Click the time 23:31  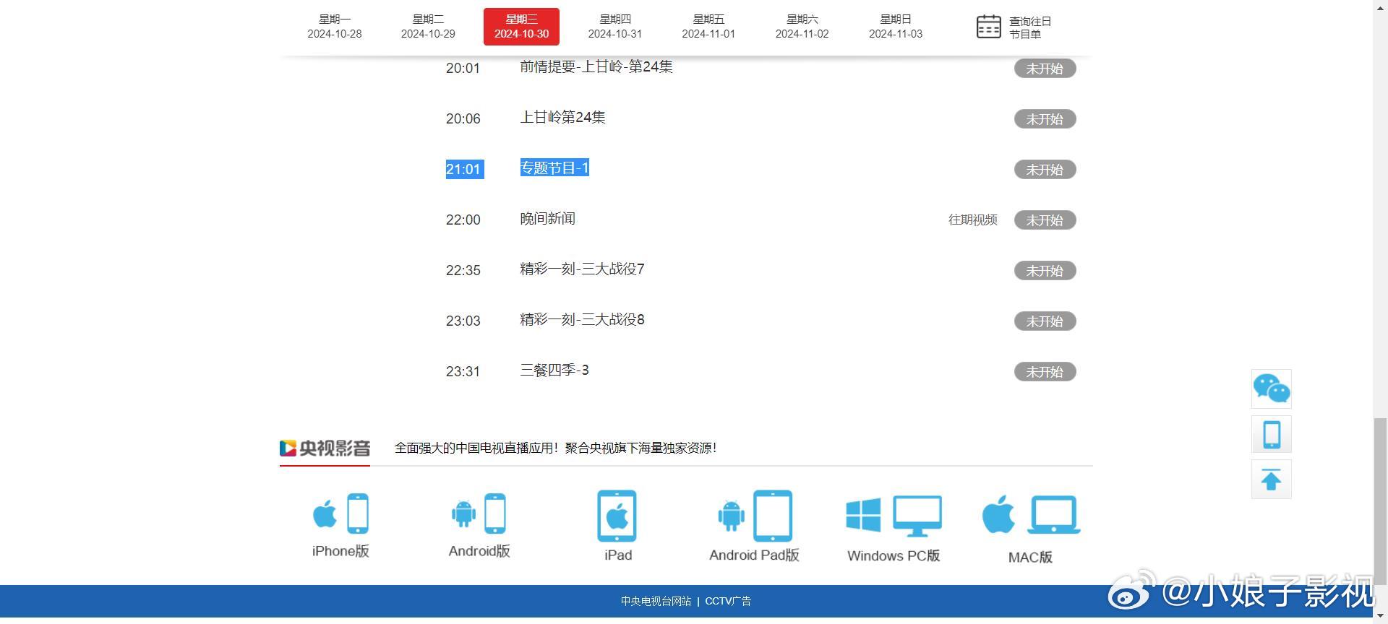[463, 371]
